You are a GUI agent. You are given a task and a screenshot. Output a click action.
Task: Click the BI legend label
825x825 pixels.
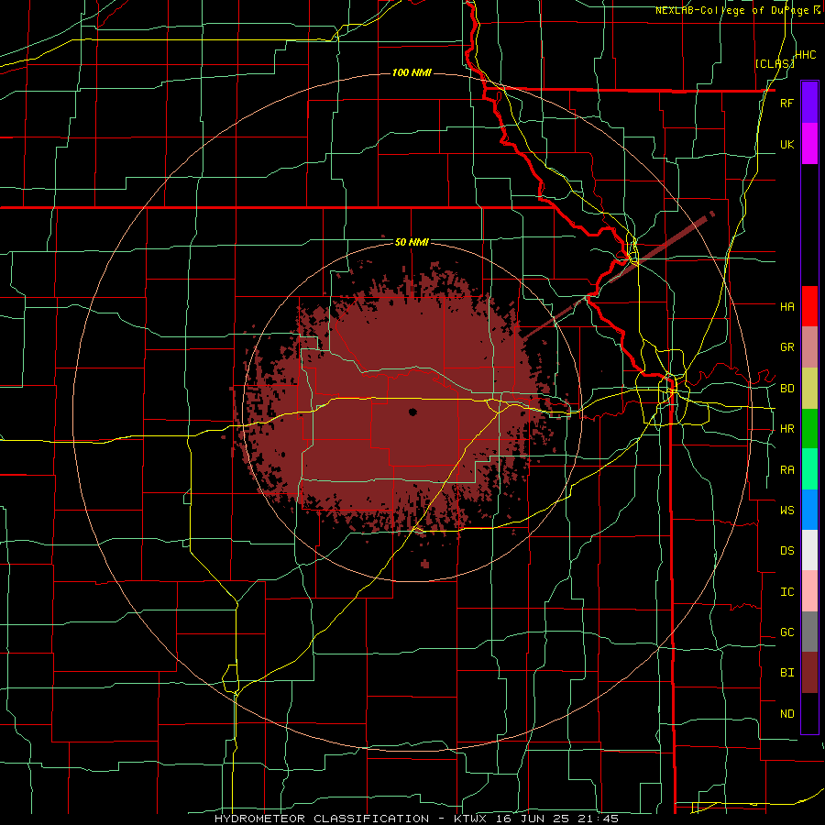pyautogui.click(x=786, y=673)
